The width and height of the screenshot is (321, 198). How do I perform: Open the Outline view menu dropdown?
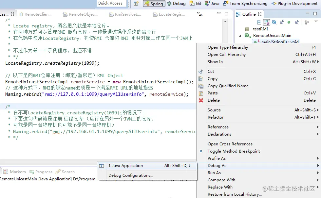click(316, 22)
